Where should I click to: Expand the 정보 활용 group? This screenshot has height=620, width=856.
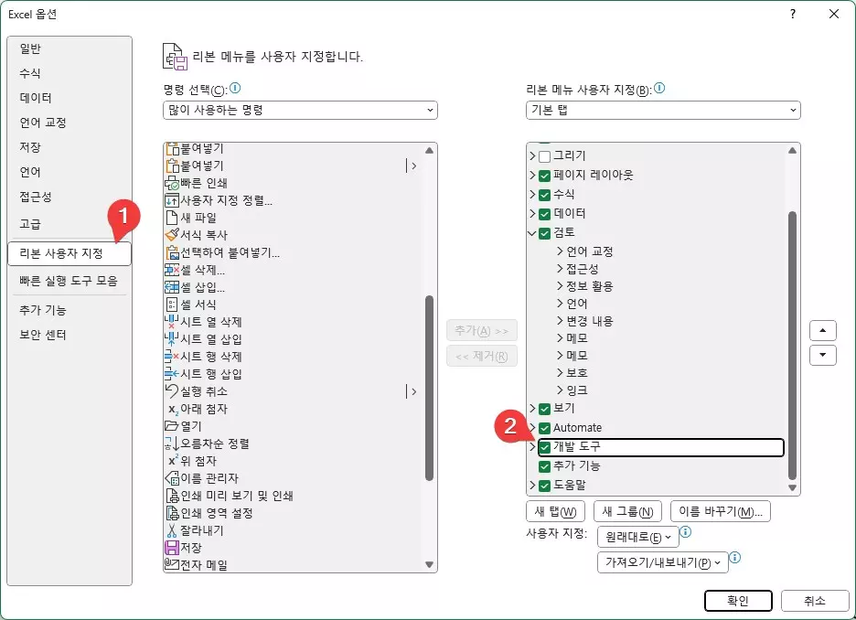click(560, 286)
